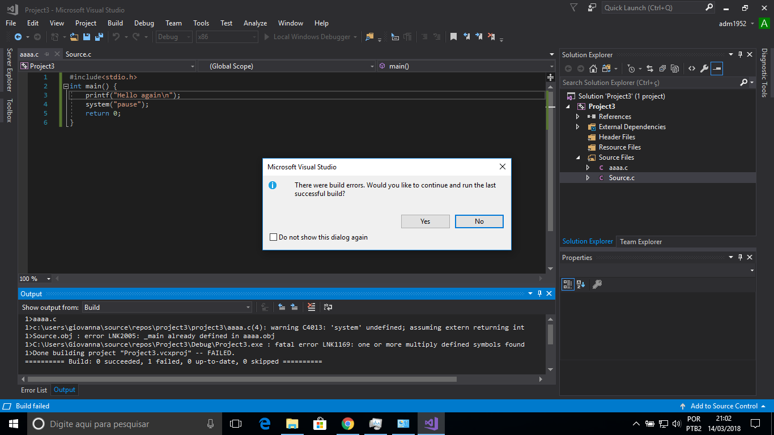The width and height of the screenshot is (774, 435).
Task: Open the File menu
Action: (x=11, y=23)
